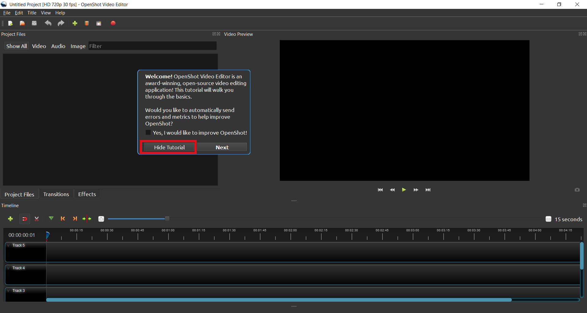Click the 00:00:00:01 timecode display
Viewport: 587px width, 313px height.
tap(22, 235)
